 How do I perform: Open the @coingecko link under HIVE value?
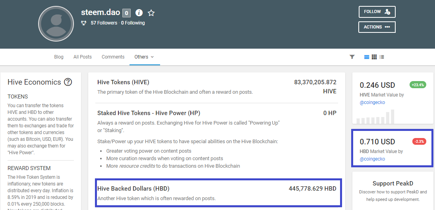(x=372, y=102)
